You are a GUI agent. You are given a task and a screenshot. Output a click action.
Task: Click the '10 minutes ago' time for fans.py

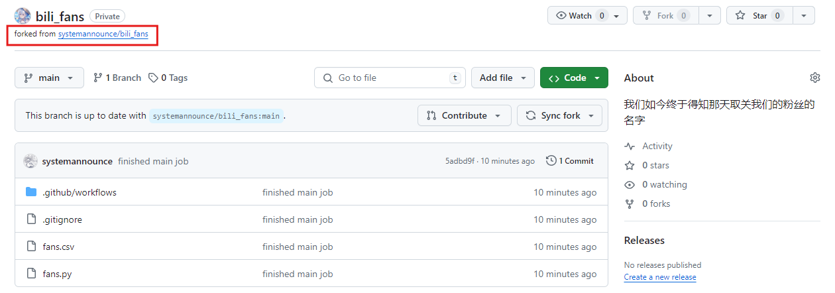point(565,274)
